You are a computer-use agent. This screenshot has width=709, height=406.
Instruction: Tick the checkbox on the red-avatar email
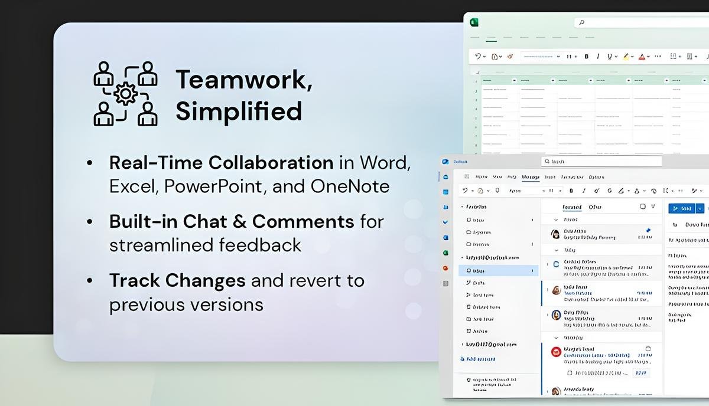648,349
